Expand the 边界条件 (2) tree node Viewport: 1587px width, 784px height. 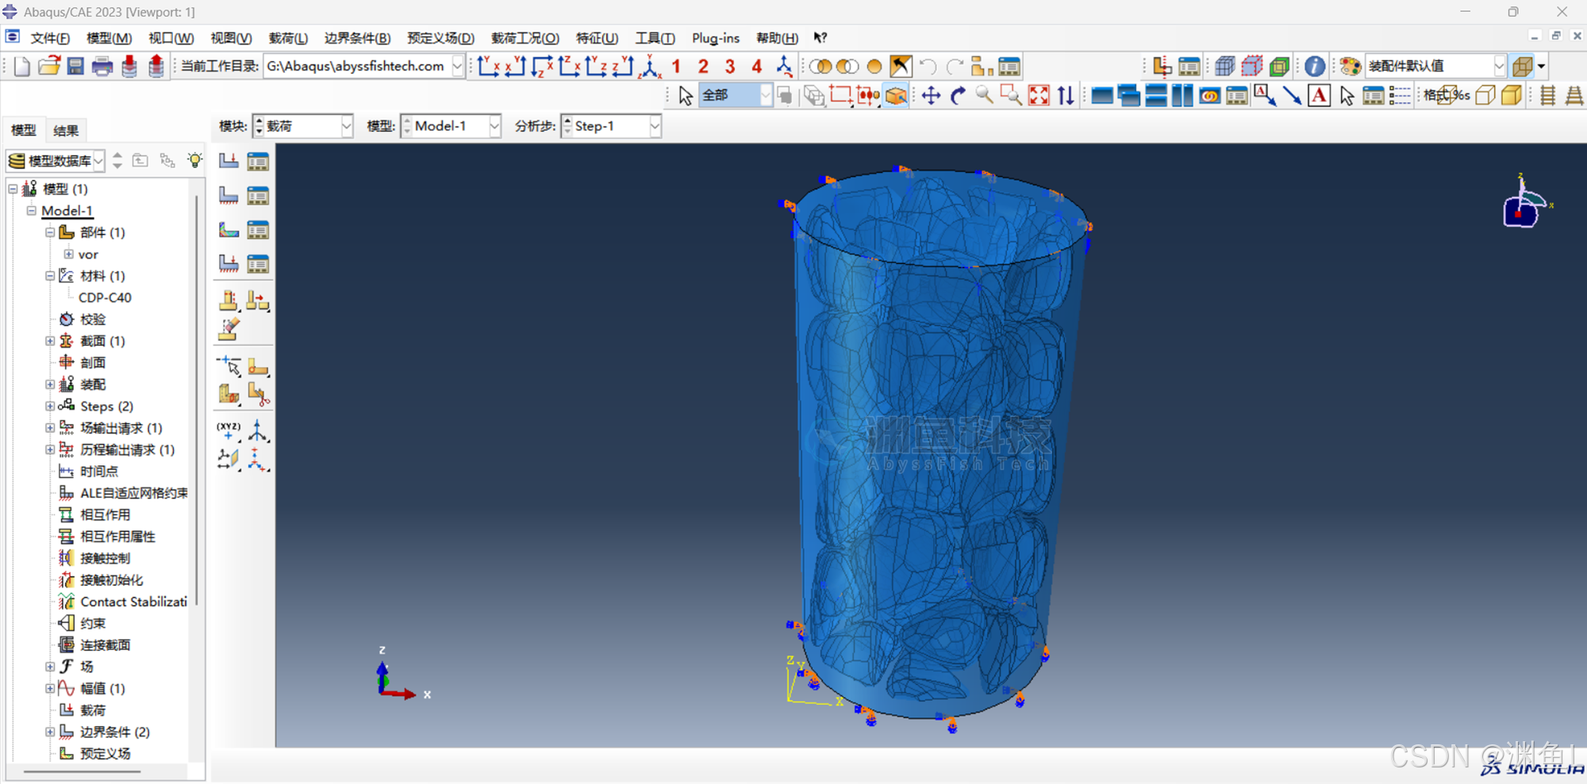[x=50, y=732]
